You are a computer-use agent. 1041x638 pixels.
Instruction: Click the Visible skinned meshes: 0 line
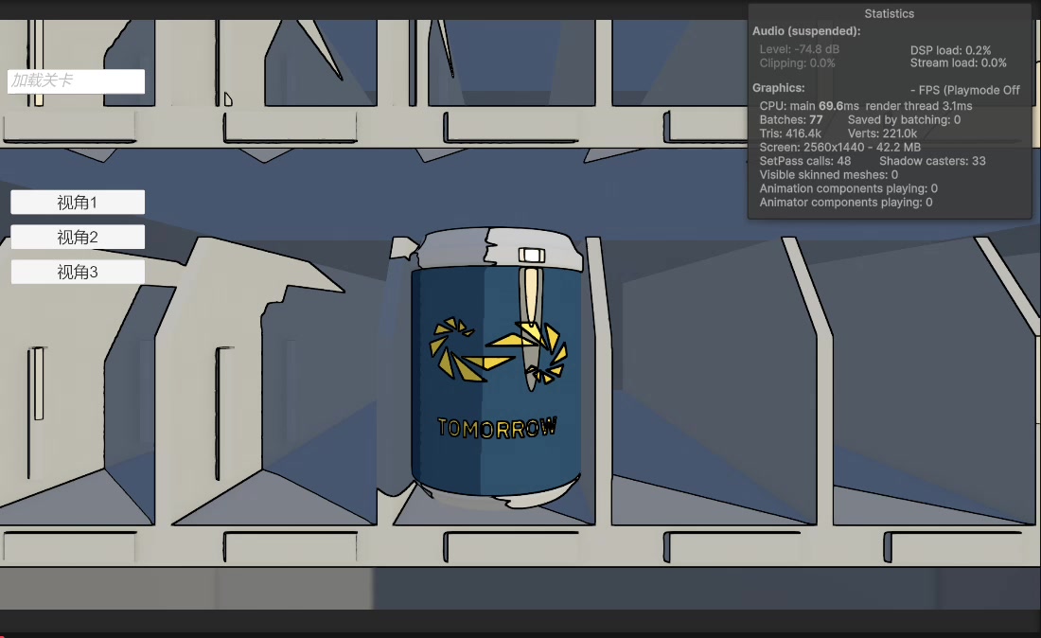[x=829, y=175]
